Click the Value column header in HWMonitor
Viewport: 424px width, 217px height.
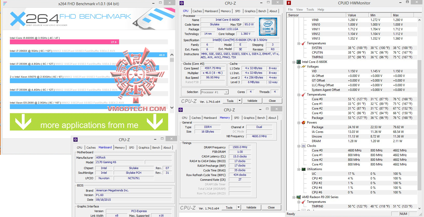pos(358,15)
